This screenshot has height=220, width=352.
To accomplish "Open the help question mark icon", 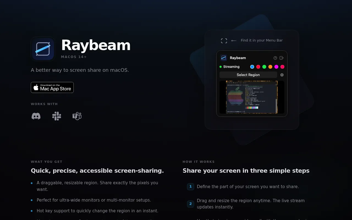I will (x=275, y=58).
